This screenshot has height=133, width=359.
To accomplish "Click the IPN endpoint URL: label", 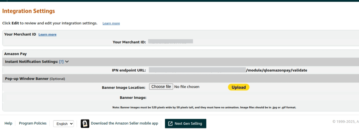I will point(129,70).
